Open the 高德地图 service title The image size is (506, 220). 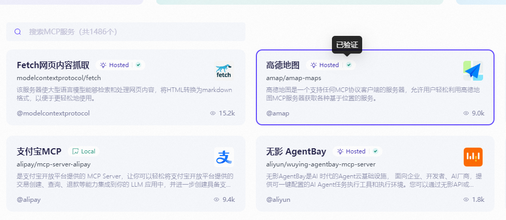tap(282, 65)
